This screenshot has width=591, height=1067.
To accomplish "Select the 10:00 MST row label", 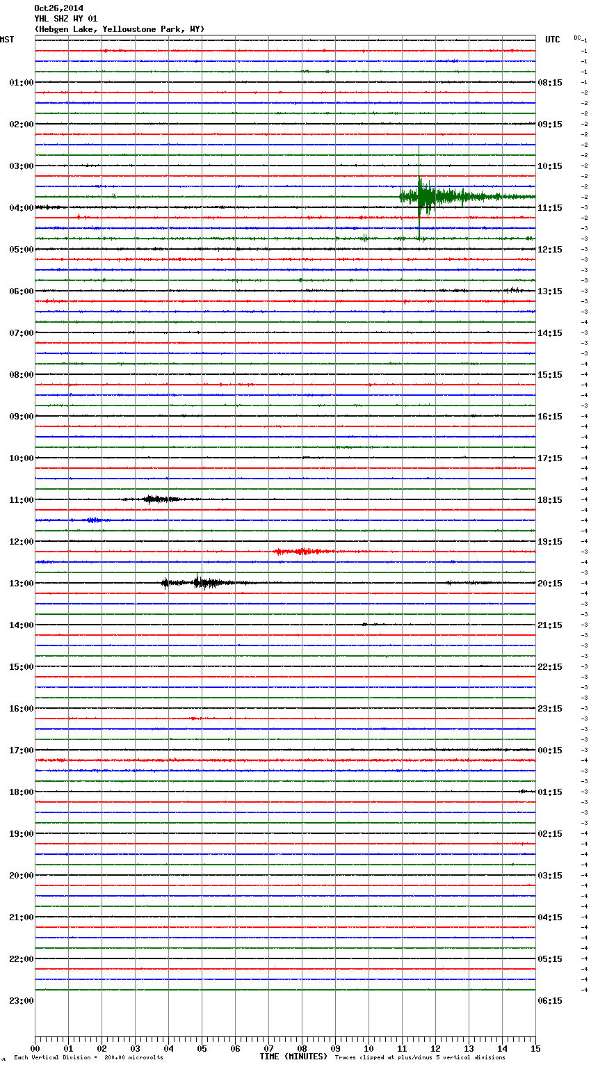I will [x=22, y=458].
